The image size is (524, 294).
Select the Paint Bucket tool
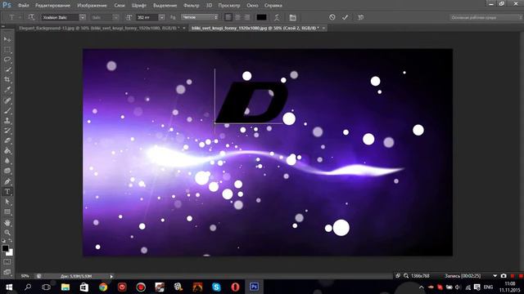coord(7,150)
